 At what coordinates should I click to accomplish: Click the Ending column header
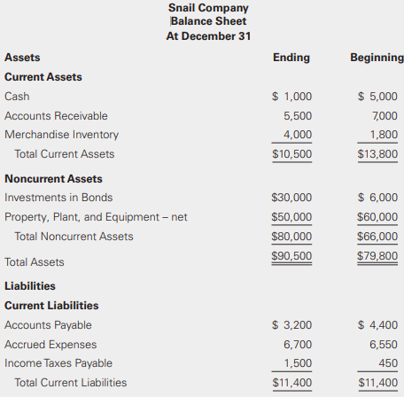(291, 58)
